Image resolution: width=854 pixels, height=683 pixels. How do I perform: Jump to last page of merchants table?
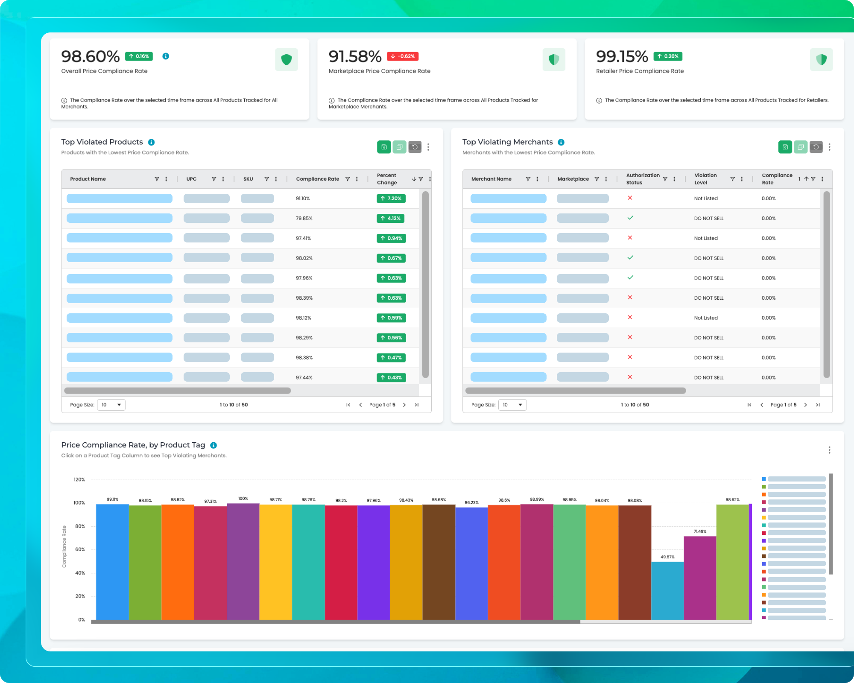point(818,405)
